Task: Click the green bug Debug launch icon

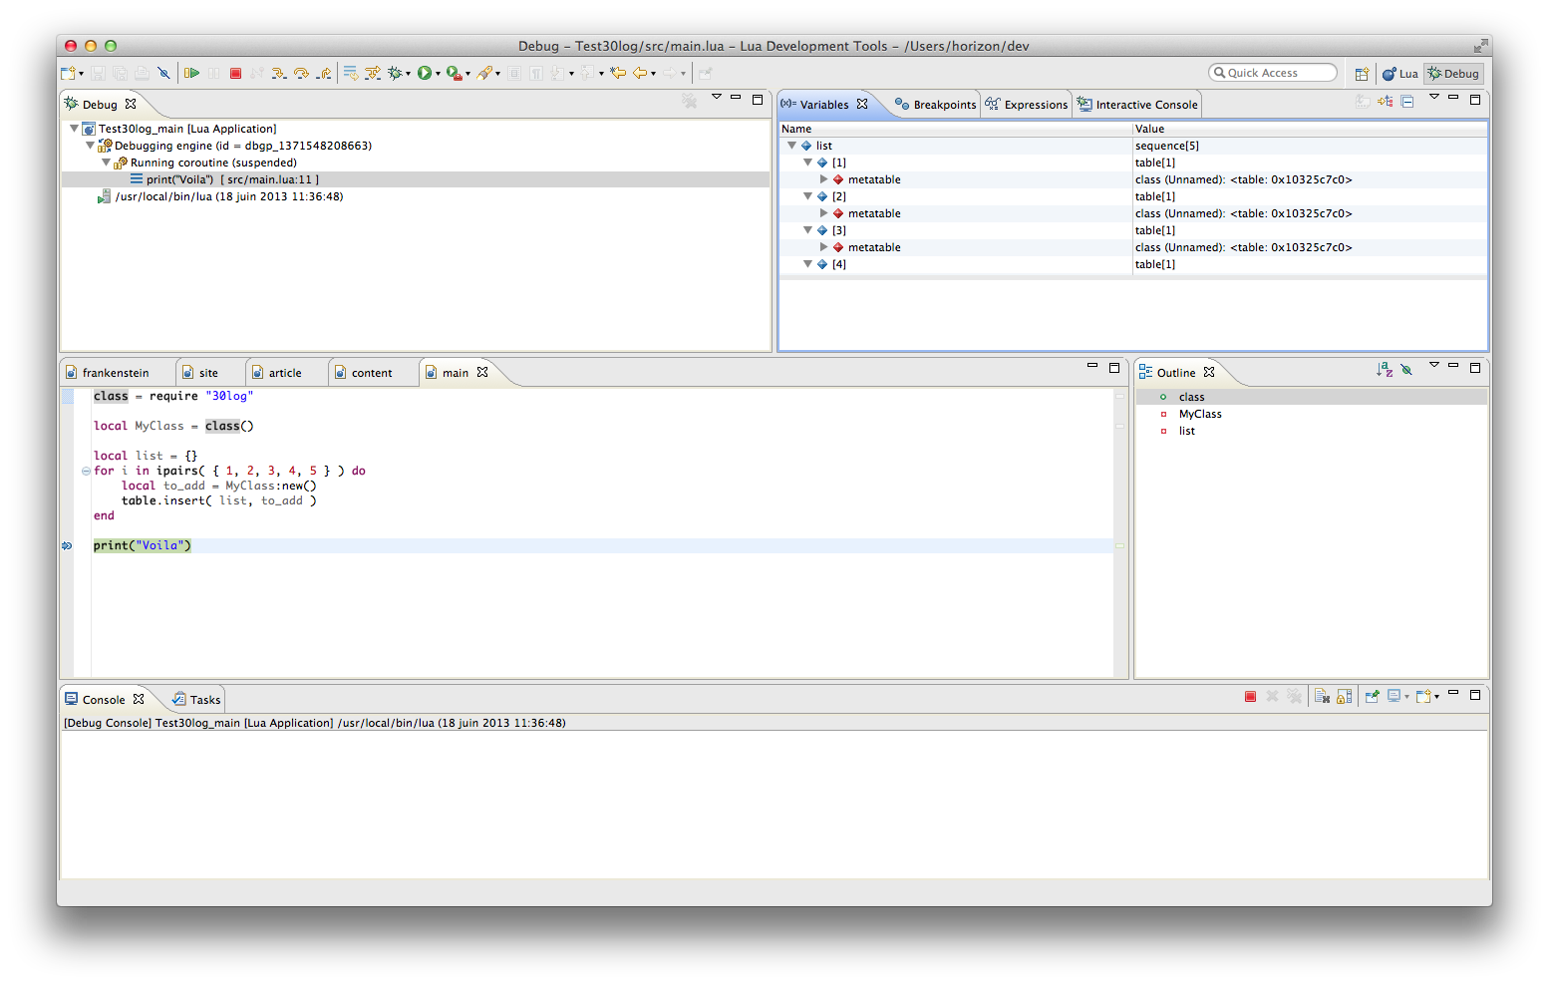Action: [395, 73]
